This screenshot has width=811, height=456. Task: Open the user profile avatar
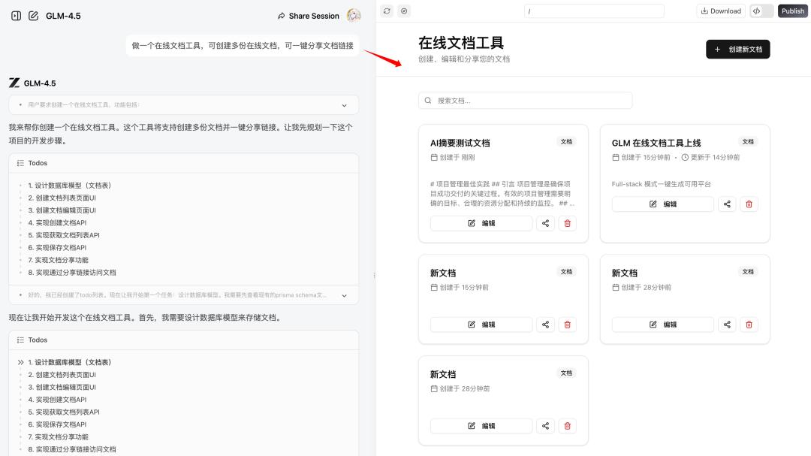point(354,16)
